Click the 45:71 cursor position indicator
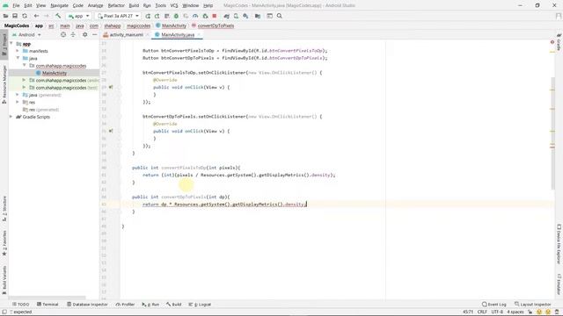This screenshot has width=563, height=316. point(468,312)
